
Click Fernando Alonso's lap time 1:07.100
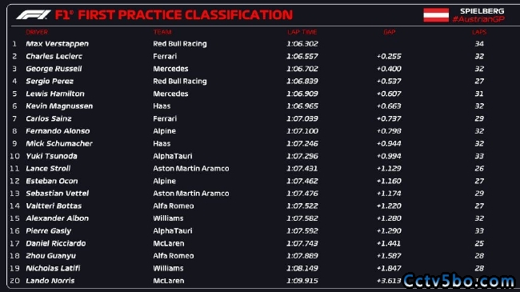coord(302,131)
